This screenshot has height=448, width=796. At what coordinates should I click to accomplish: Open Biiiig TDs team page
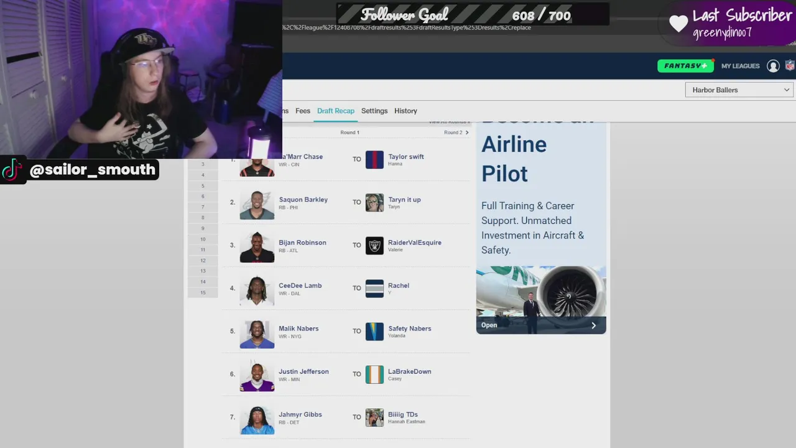tap(403, 414)
